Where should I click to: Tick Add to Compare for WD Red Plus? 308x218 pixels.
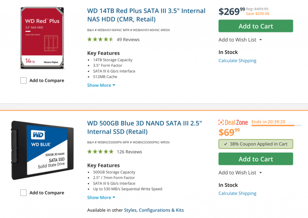click(x=24, y=81)
